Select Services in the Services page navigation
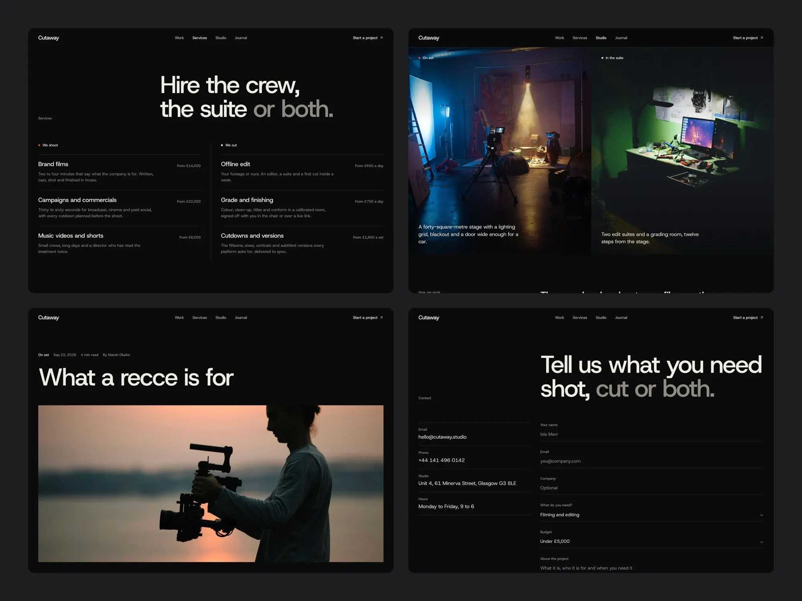802x601 pixels. pos(200,38)
